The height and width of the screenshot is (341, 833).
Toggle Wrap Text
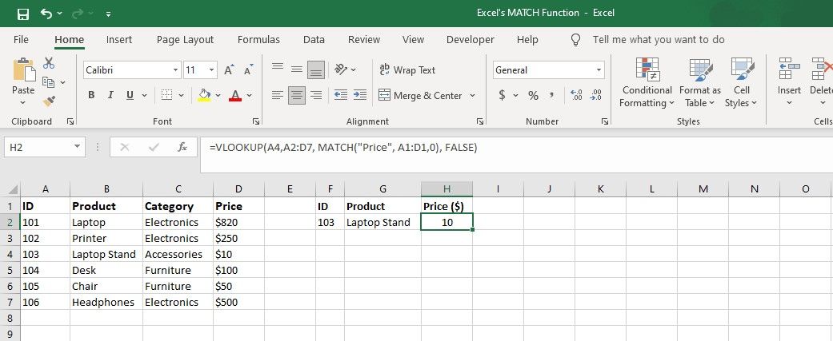(x=407, y=70)
